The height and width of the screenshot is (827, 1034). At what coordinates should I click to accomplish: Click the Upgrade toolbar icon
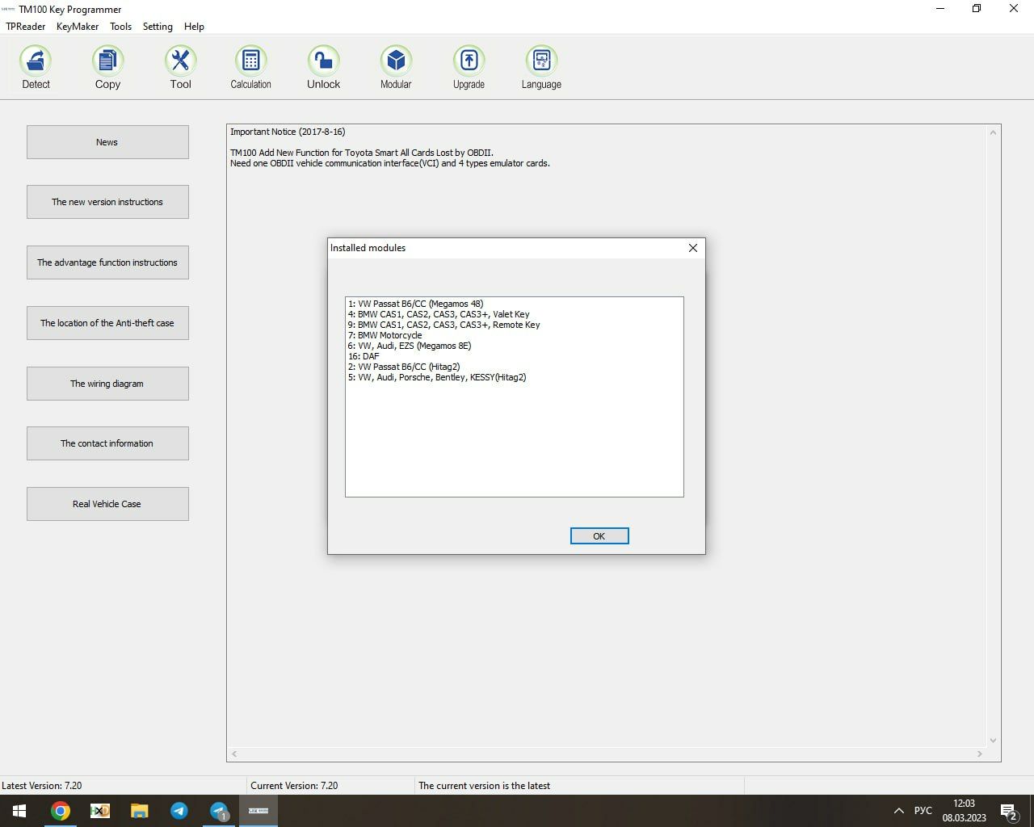pyautogui.click(x=469, y=61)
